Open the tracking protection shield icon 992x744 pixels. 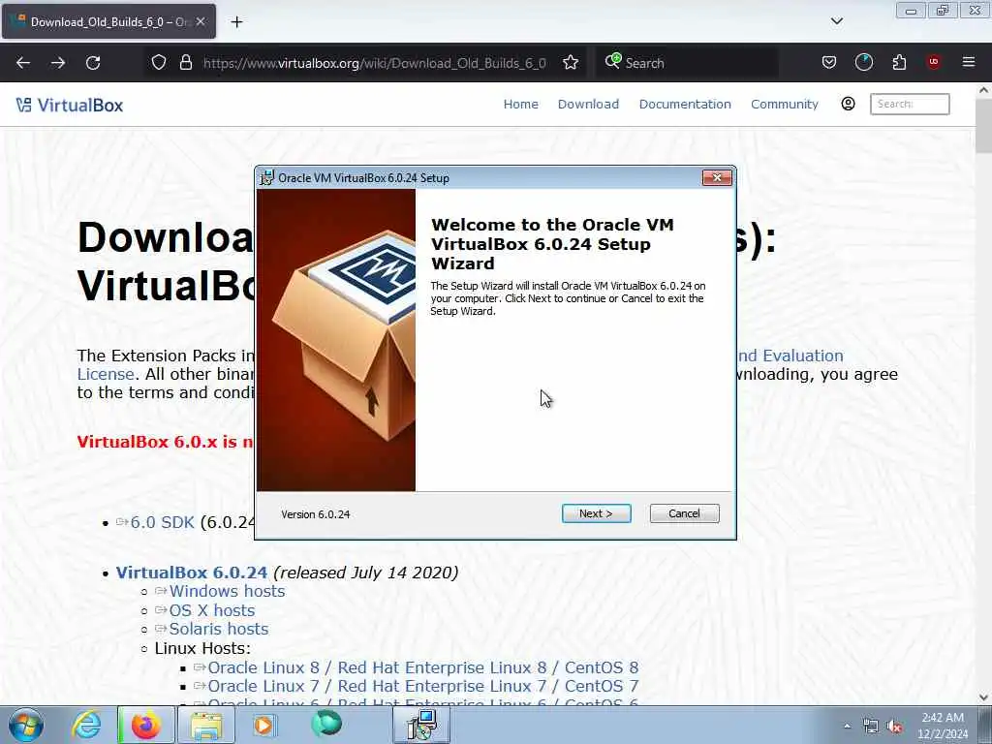coord(159,62)
